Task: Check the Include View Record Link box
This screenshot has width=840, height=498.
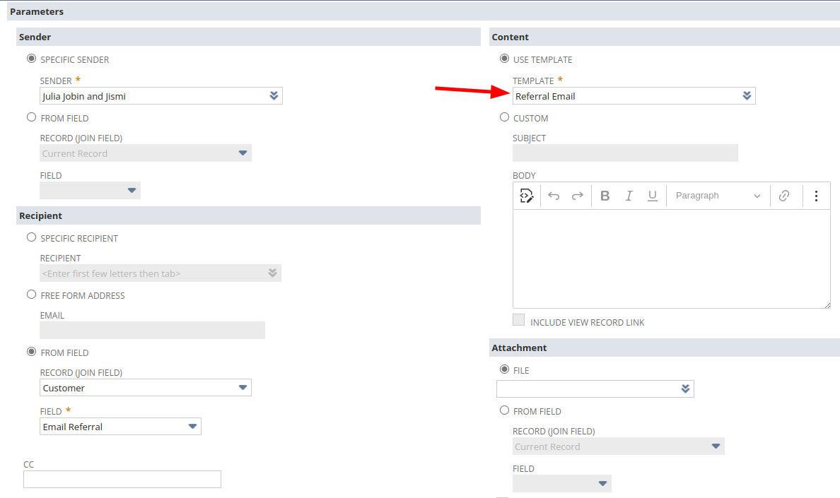Action: click(x=519, y=320)
